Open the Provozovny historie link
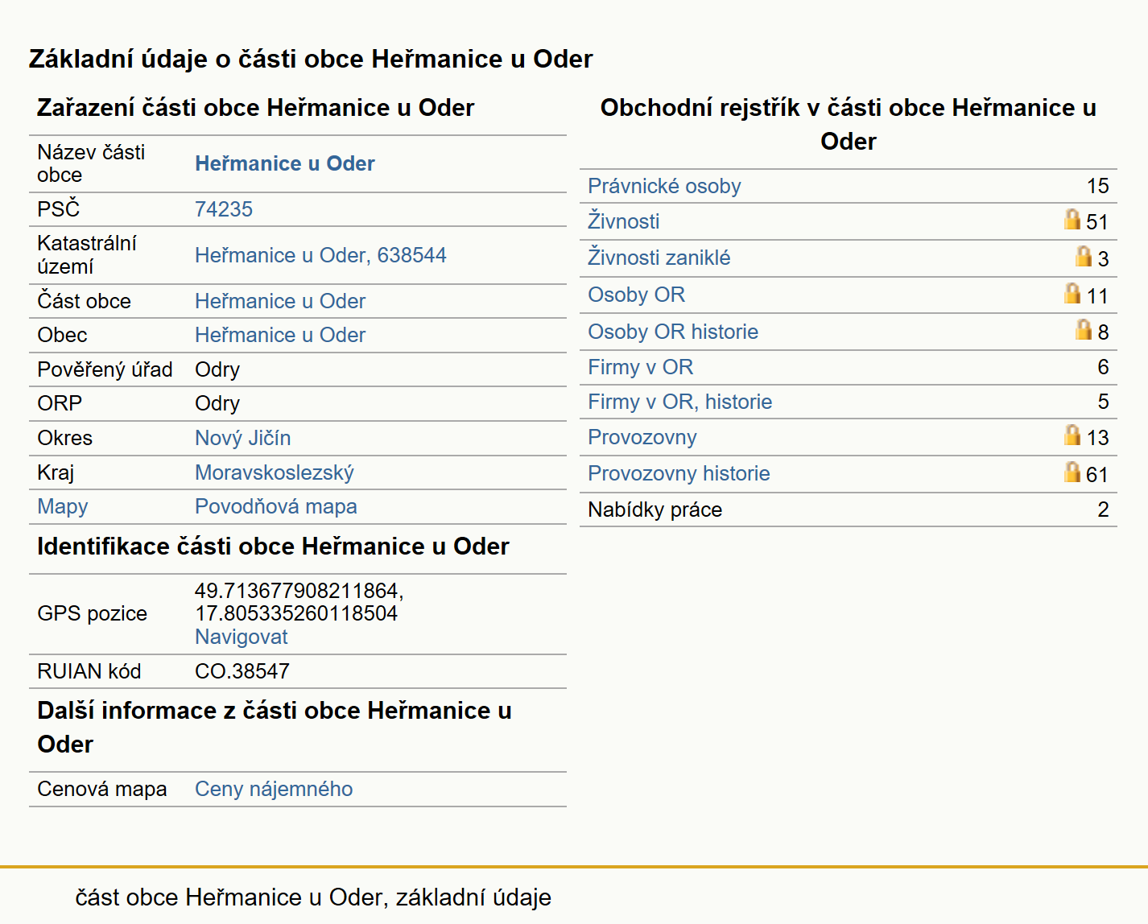Viewport: 1148px width, 924px height. [x=679, y=473]
